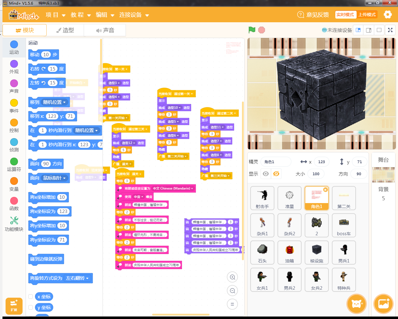Open 鼠标指针 dropdown in 面向 block
Image resolution: width=398 pixels, height=319 pixels.
point(55,178)
